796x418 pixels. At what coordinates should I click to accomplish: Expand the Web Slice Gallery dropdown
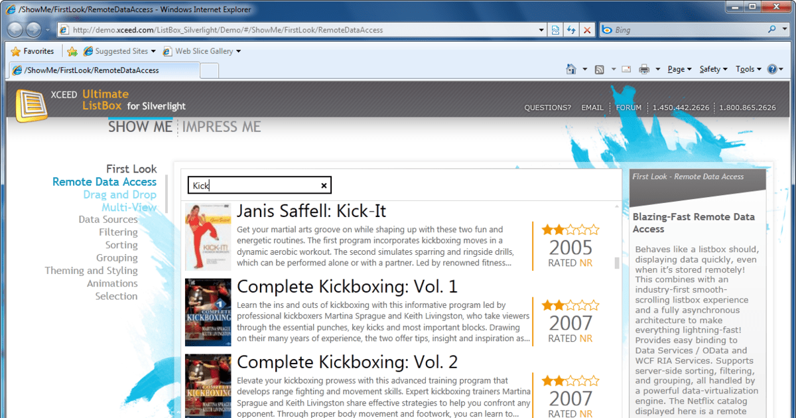239,51
